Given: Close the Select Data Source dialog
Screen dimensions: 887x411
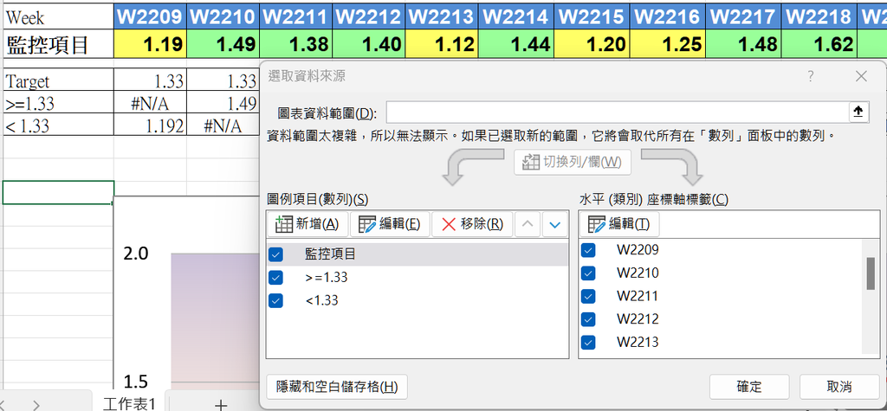Looking at the screenshot, I should (x=861, y=76).
